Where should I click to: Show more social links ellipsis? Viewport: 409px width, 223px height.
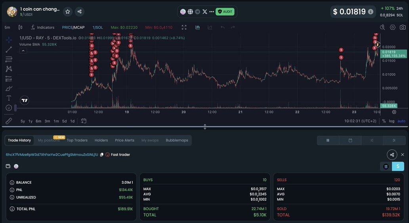(x=212, y=12)
